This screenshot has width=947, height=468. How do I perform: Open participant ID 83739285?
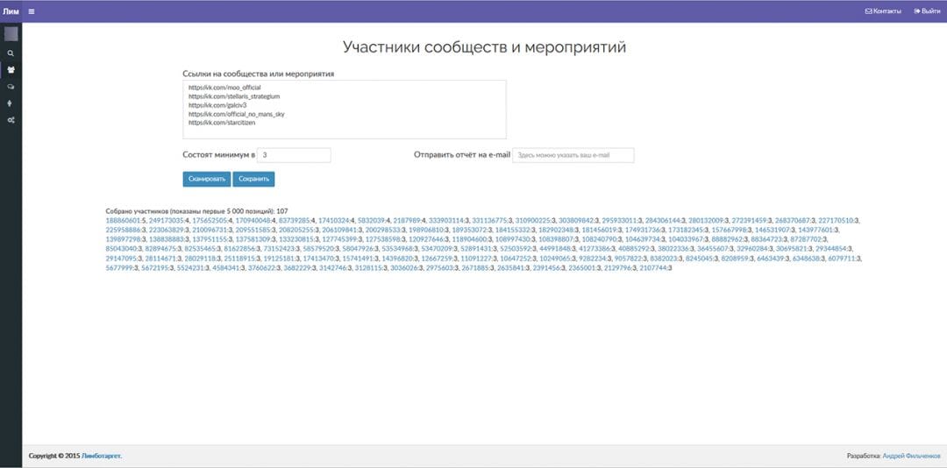295,221
